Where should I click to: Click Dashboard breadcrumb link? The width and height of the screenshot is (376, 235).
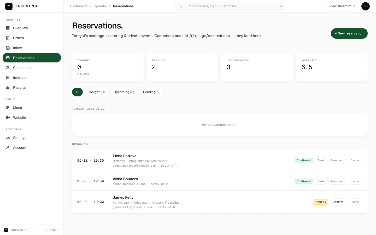tap(78, 6)
